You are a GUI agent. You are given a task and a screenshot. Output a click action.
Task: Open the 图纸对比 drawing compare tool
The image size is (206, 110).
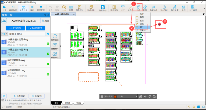pos(91,9)
